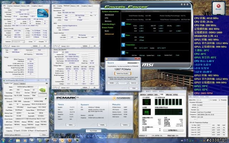
Task: Click Submit Your Results in the PCMark Score dialog
Action: tap(123, 74)
